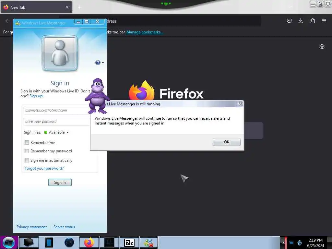Open the dark monitor graph taskbar icon
Image resolution: width=332 pixels, height=249 pixels.
pos(109,243)
